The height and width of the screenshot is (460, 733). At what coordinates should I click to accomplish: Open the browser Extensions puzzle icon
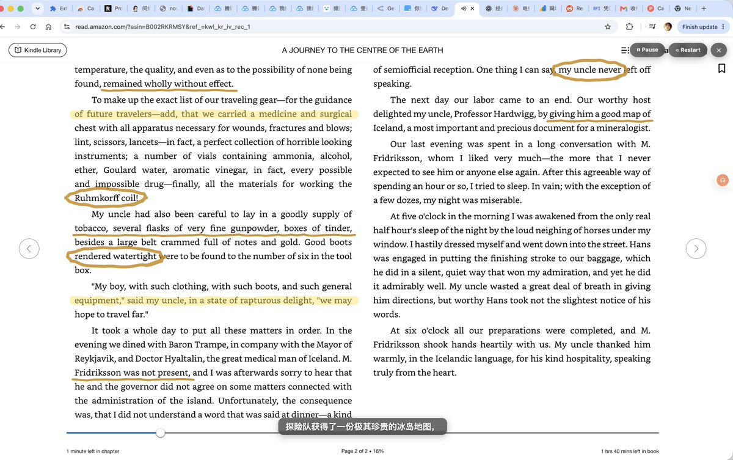point(630,27)
